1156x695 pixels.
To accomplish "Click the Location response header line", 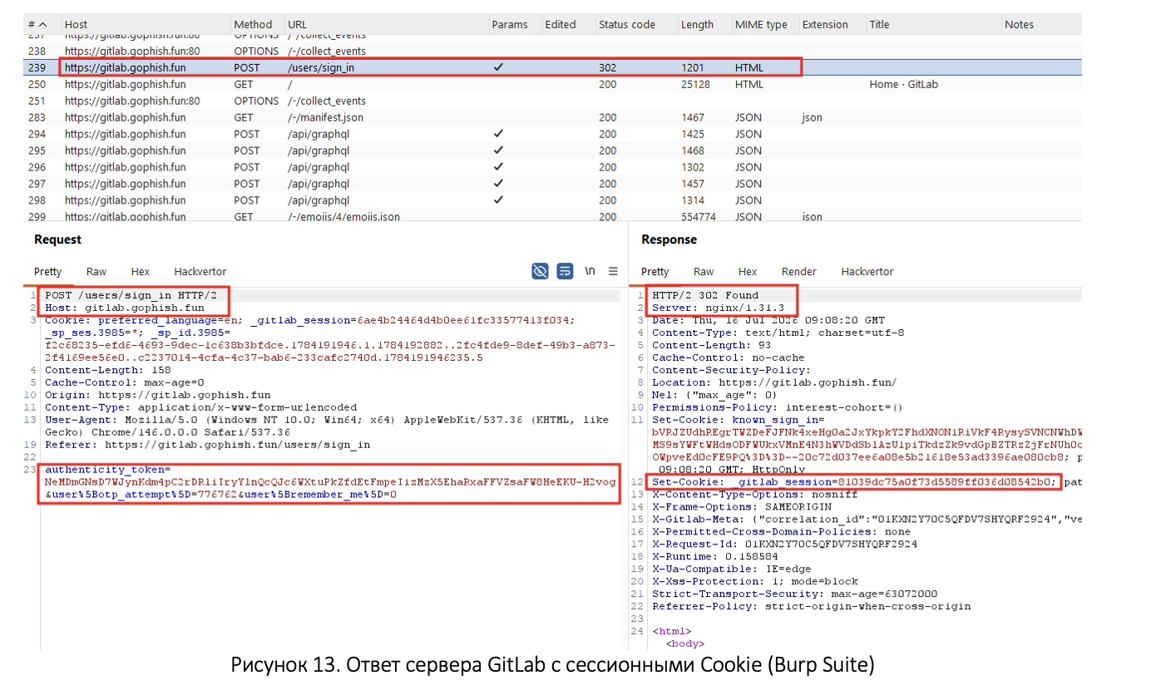I will click(x=773, y=382).
